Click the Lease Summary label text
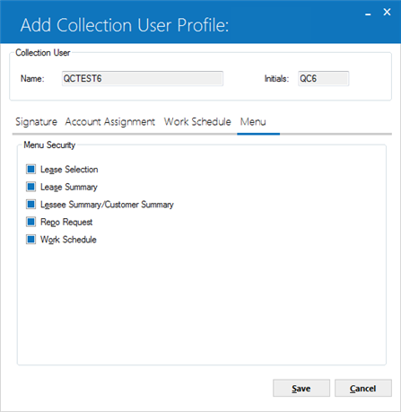 69,188
